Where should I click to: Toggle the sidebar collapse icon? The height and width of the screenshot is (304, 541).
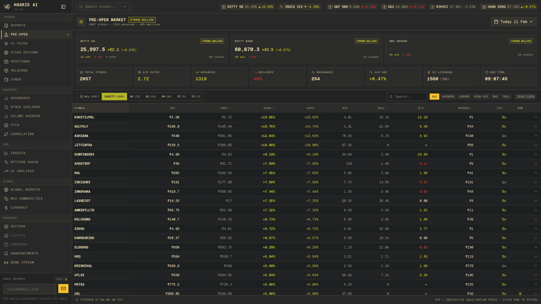pyautogui.click(x=63, y=7)
